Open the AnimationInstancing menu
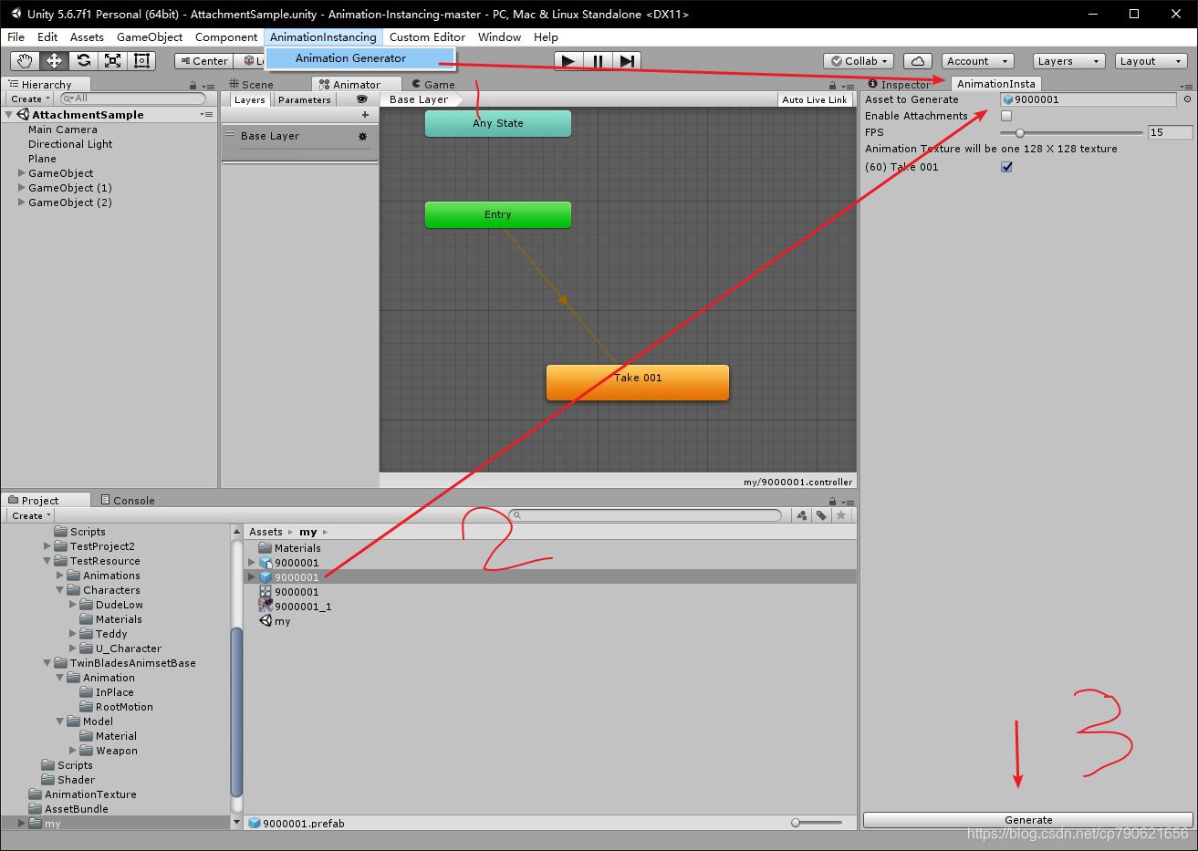This screenshot has width=1198, height=851. [x=323, y=37]
